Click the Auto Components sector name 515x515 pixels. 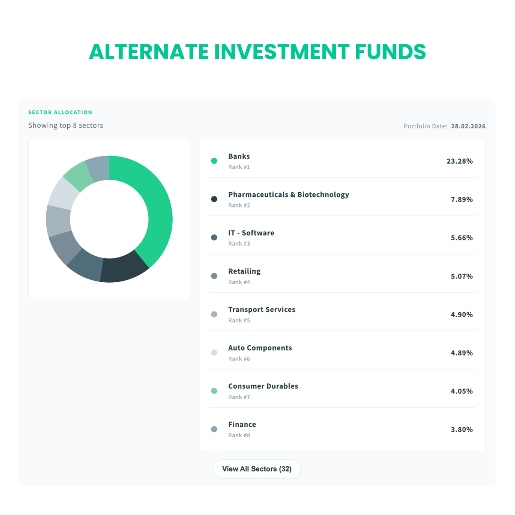[x=260, y=348]
